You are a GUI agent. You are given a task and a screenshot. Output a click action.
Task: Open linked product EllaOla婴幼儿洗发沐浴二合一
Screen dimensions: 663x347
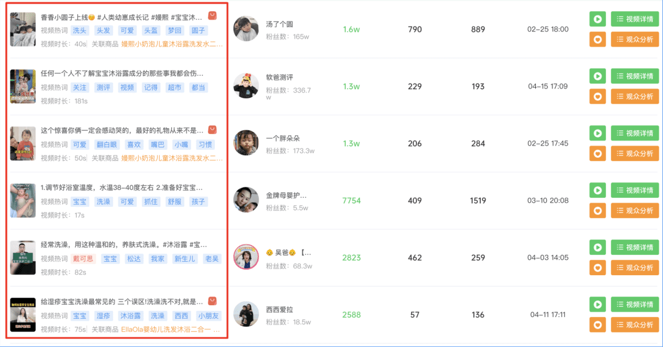[170, 329]
